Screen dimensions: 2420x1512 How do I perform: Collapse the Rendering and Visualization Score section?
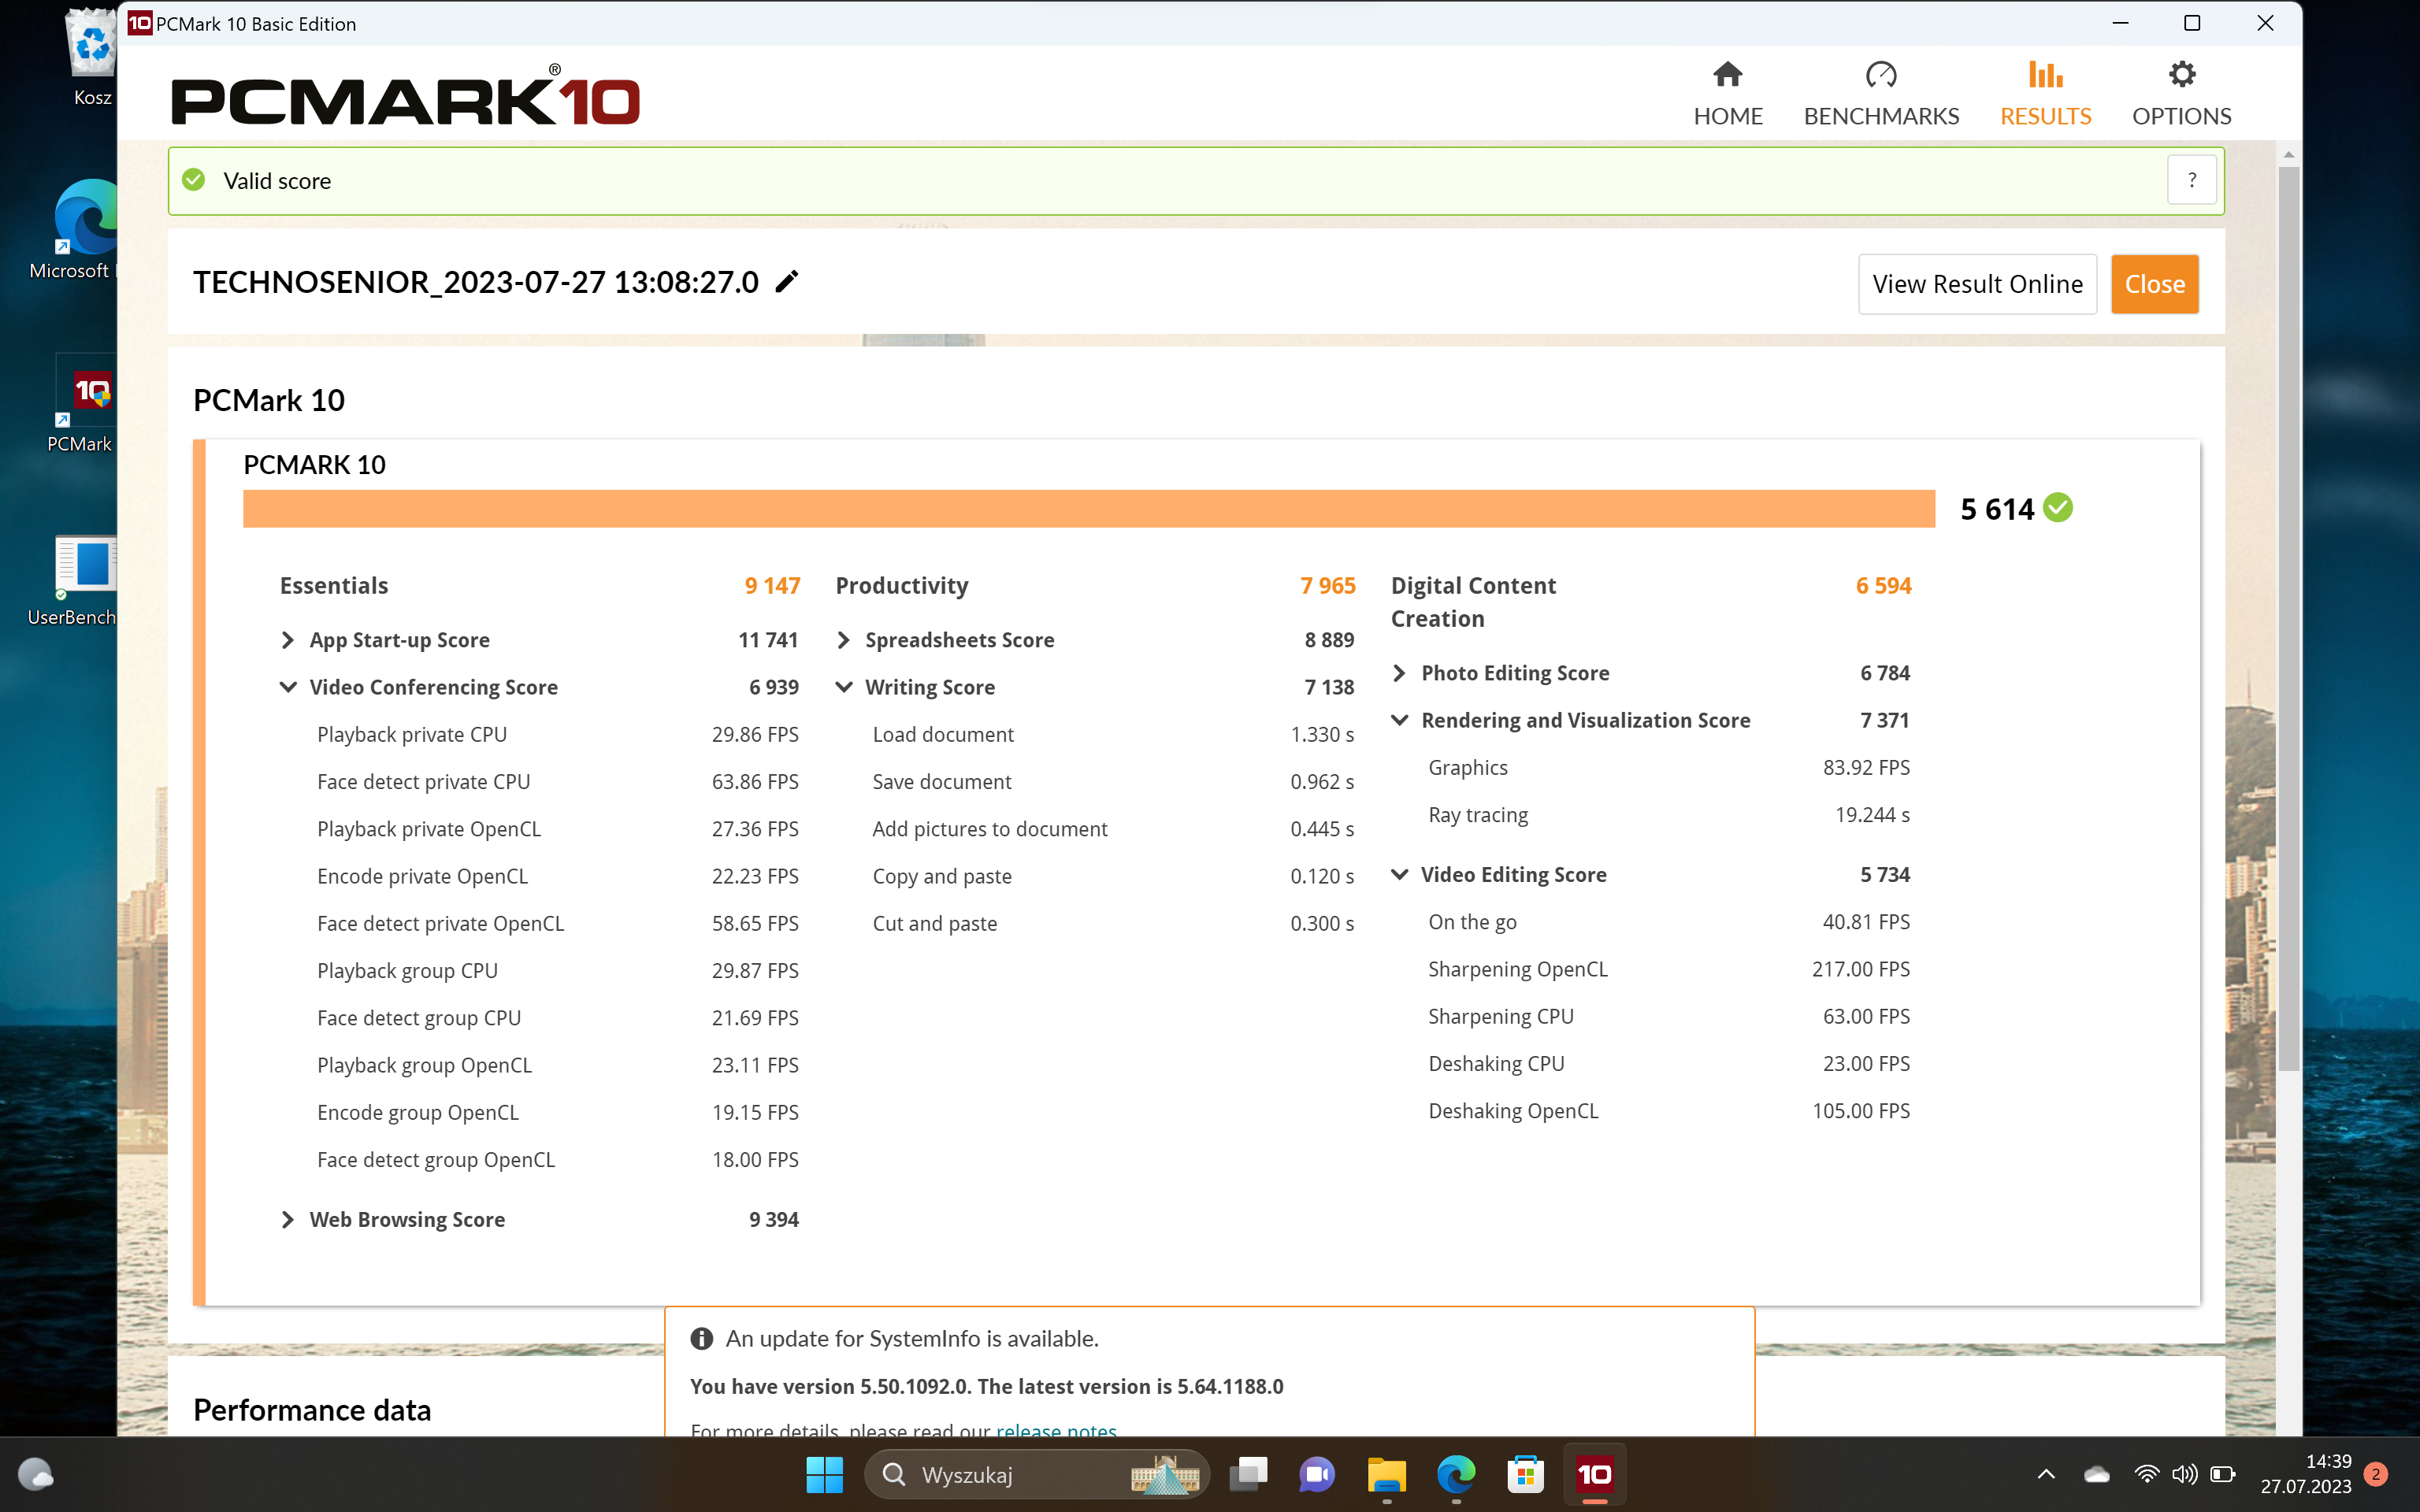click(1399, 720)
